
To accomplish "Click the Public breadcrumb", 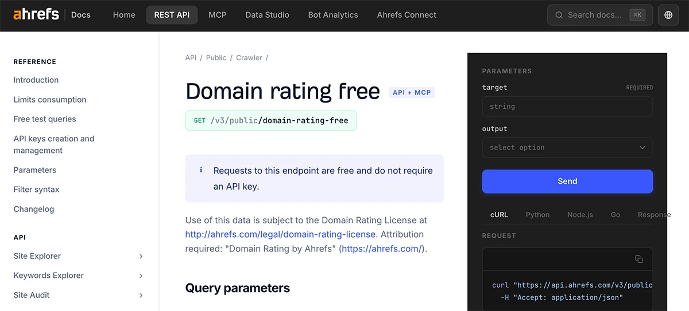I will [216, 58].
